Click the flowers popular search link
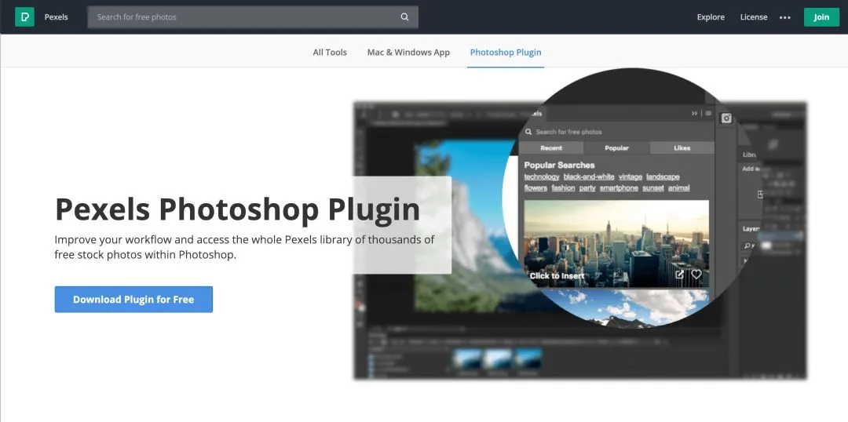848x422 pixels. click(x=535, y=188)
